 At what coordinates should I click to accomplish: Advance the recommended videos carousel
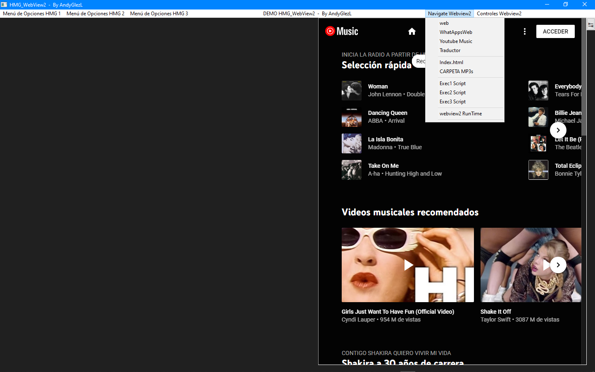558,265
